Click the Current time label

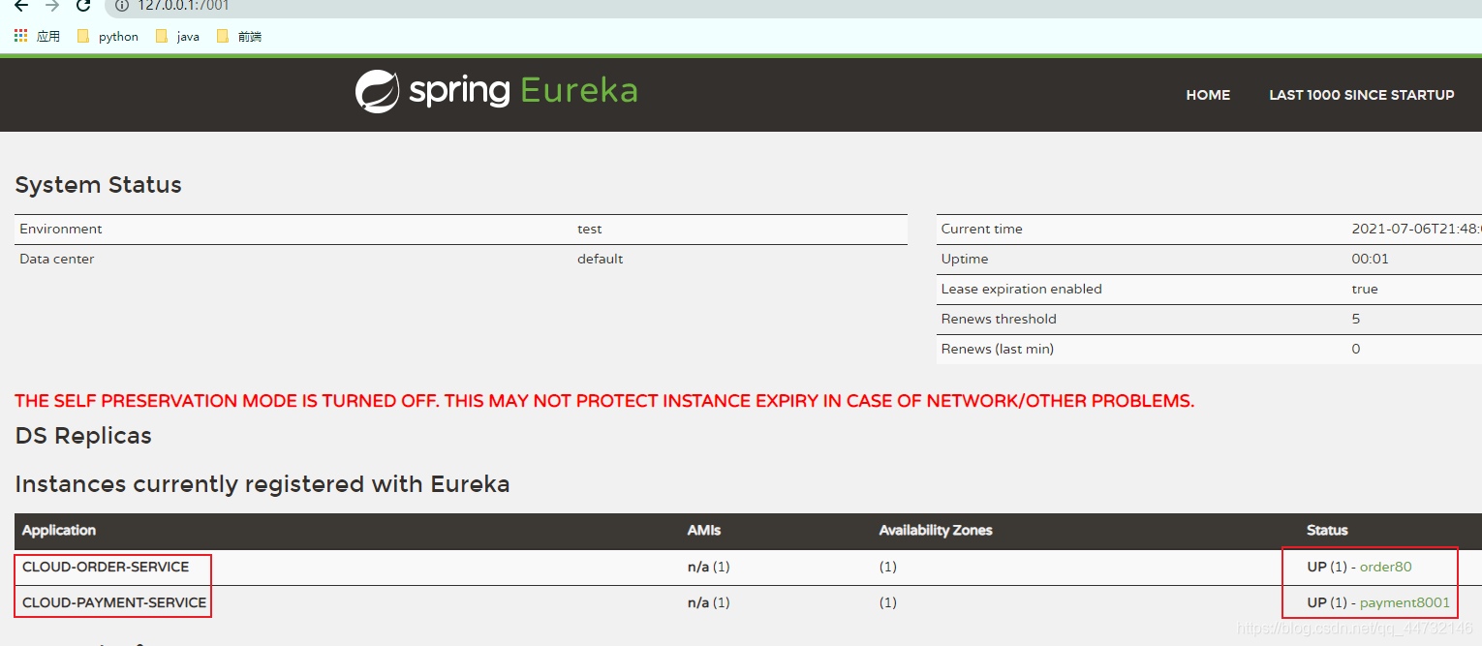(982, 229)
